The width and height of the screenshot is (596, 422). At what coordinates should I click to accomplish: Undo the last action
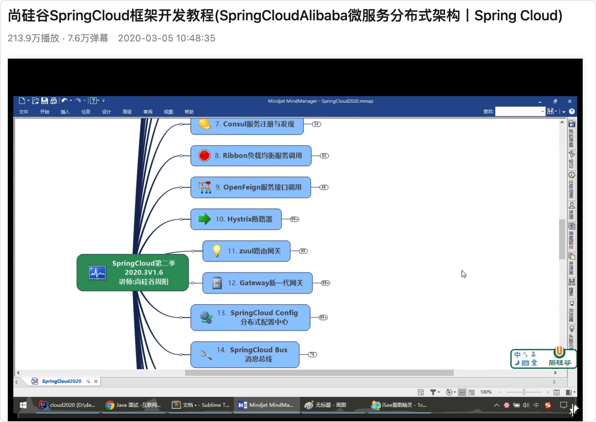tap(65, 101)
